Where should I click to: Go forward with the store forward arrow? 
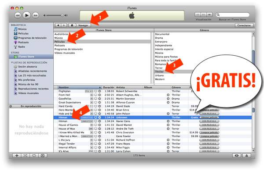tap(64, 25)
